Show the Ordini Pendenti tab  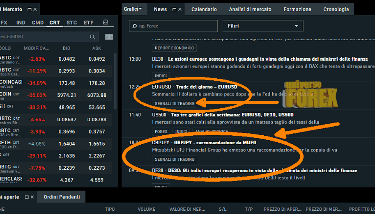tap(62, 197)
